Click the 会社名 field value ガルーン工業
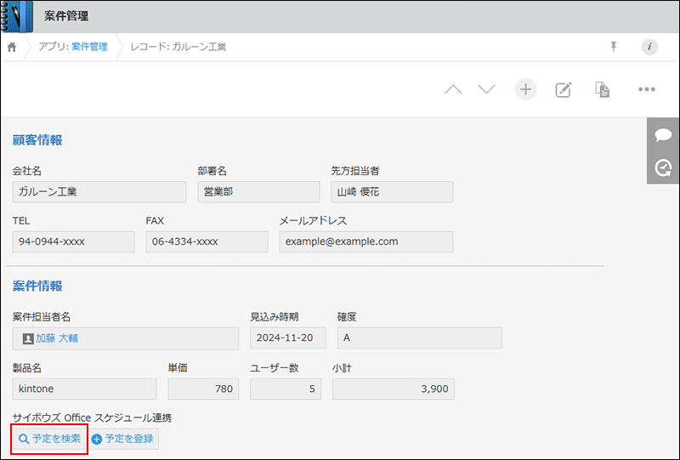Viewport: 680px width, 460px height. point(99,192)
